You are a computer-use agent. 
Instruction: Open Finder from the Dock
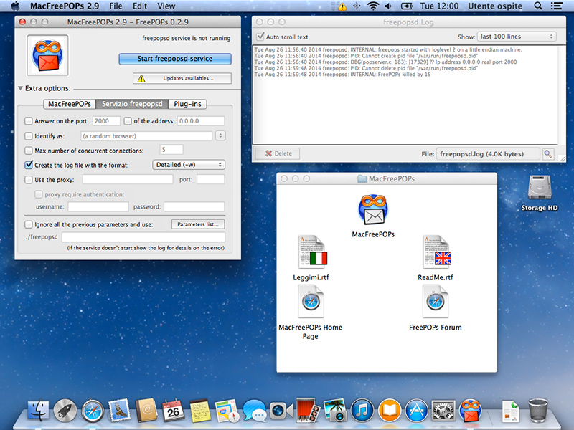pyautogui.click(x=38, y=411)
